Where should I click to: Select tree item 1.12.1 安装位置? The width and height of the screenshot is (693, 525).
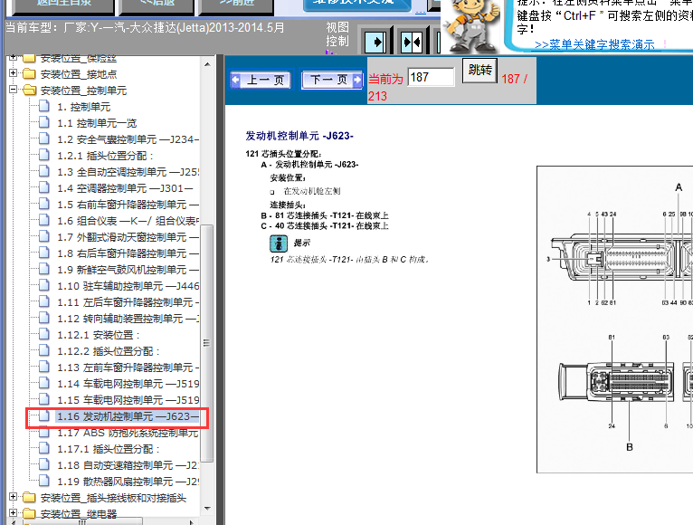click(98, 335)
